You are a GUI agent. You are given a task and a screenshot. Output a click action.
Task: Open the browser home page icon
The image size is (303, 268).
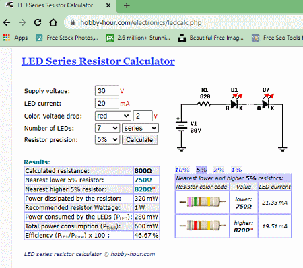[x=53, y=22]
